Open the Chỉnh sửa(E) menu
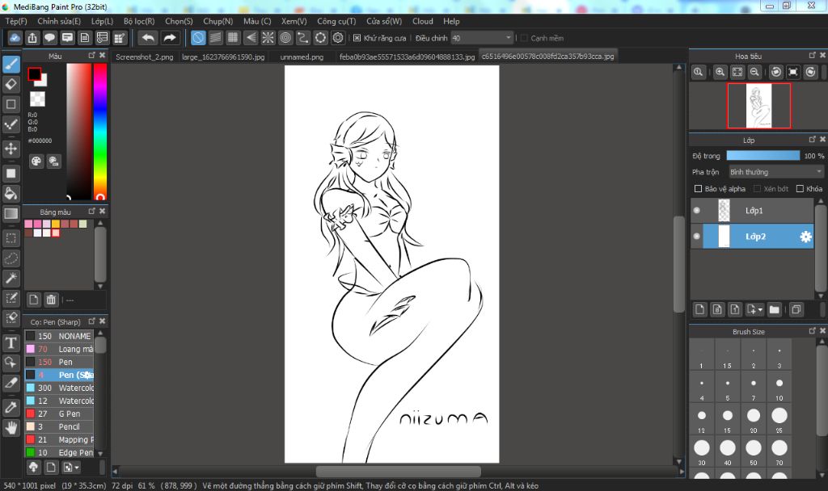Viewport: 828px width, 491px height. 59,21
